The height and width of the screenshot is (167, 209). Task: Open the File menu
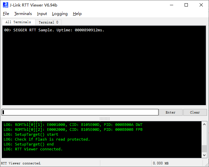pos(6,14)
